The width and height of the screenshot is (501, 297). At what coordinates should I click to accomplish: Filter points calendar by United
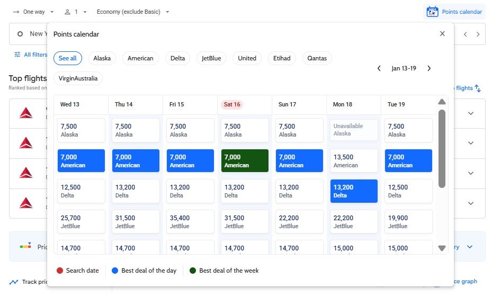point(247,58)
